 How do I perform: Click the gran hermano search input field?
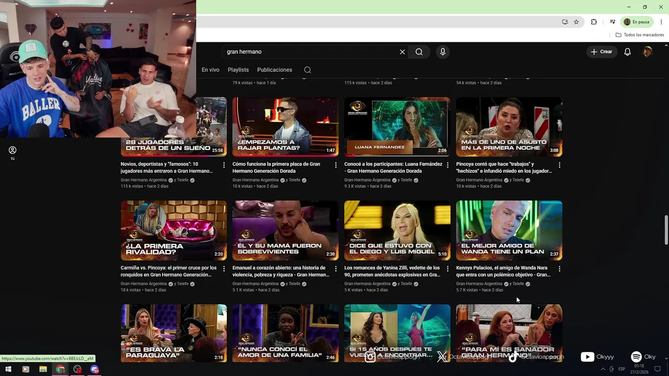tap(311, 52)
